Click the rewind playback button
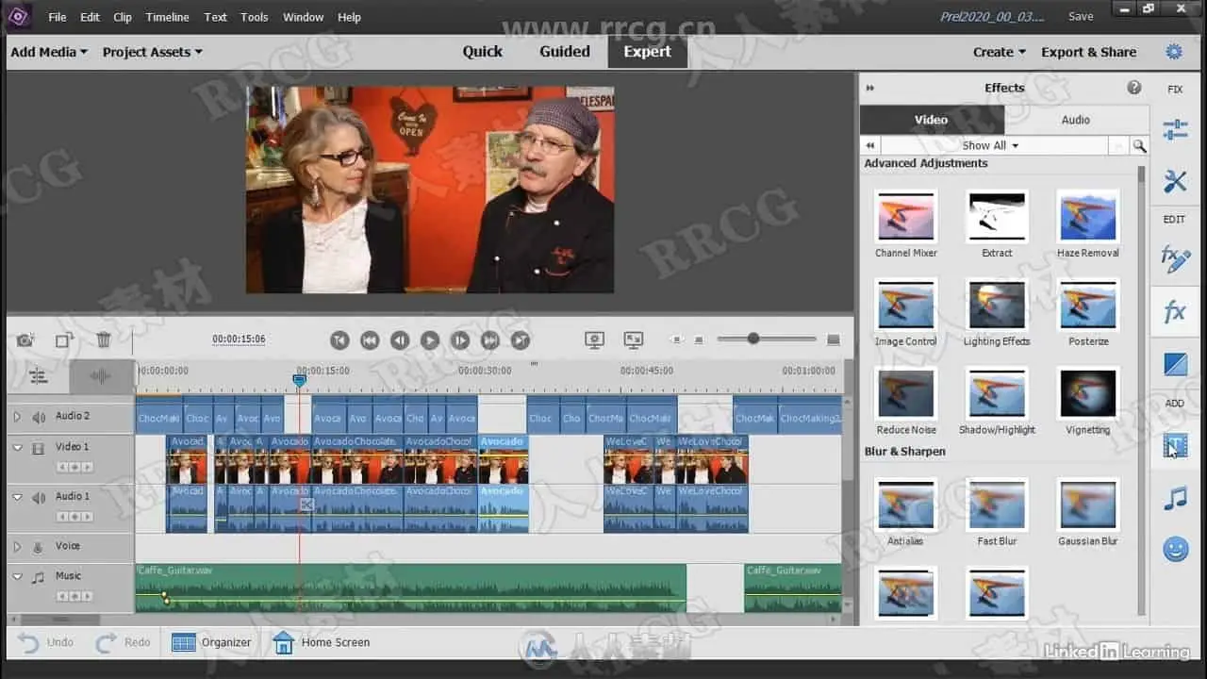 click(x=370, y=340)
